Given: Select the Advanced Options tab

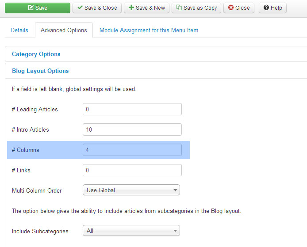Looking at the screenshot, I should (x=64, y=30).
